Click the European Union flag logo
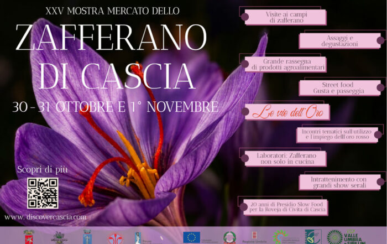The height and width of the screenshot is (244, 387). tap(191, 237)
